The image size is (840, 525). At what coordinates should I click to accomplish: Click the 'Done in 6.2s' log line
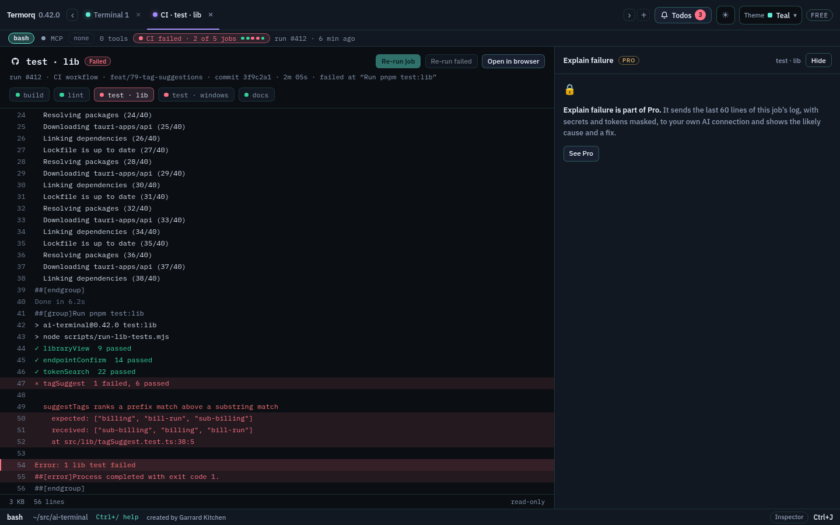pos(277,302)
